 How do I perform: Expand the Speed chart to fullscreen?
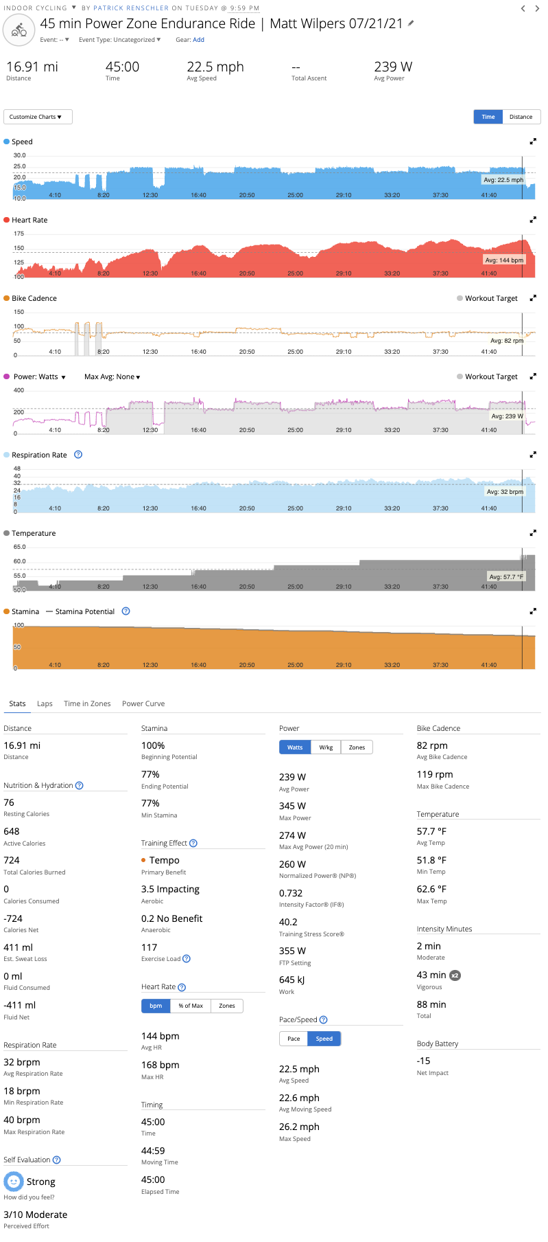(533, 141)
